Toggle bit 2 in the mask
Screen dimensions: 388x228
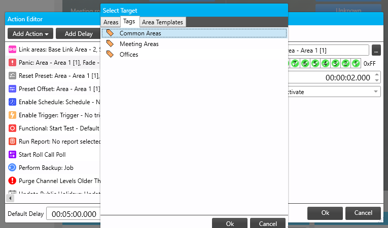(x=345, y=63)
